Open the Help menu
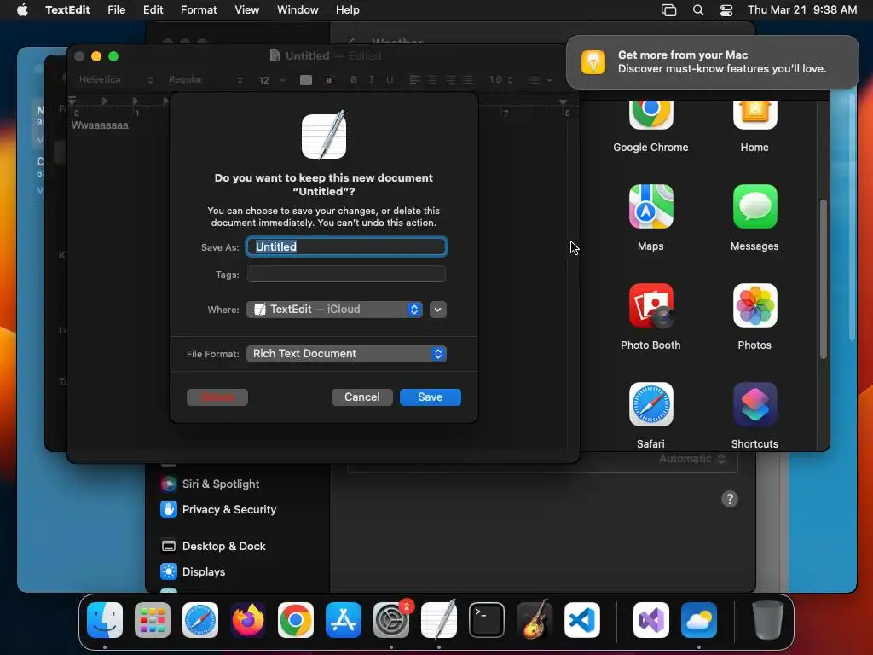The height and width of the screenshot is (655, 873). 348,10
